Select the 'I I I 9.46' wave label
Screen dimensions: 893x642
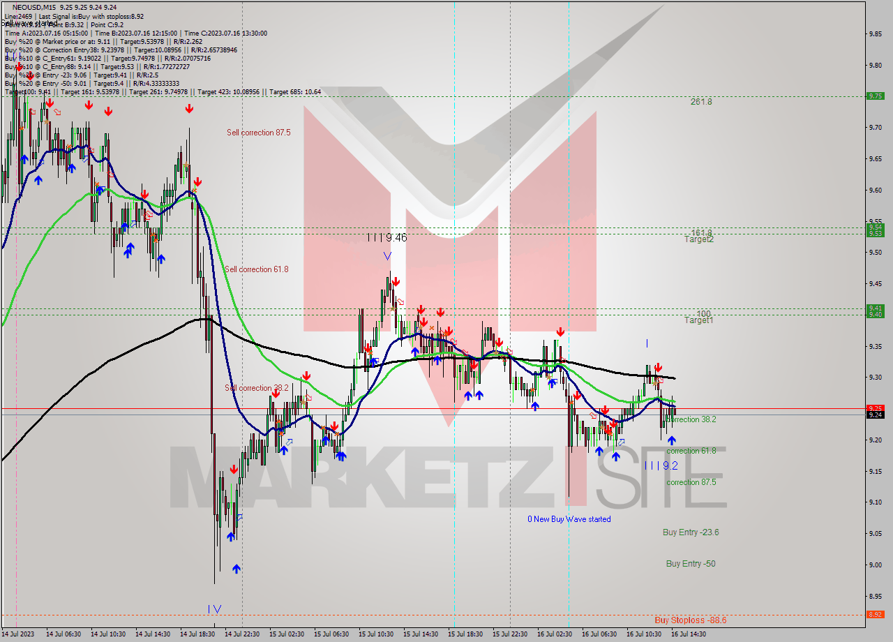pyautogui.click(x=387, y=238)
